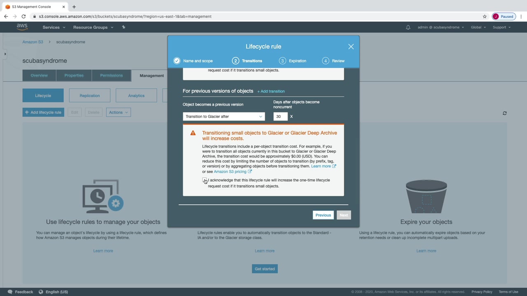The image size is (527, 296).
Task: Click the lock site info icon
Action: coord(35,16)
